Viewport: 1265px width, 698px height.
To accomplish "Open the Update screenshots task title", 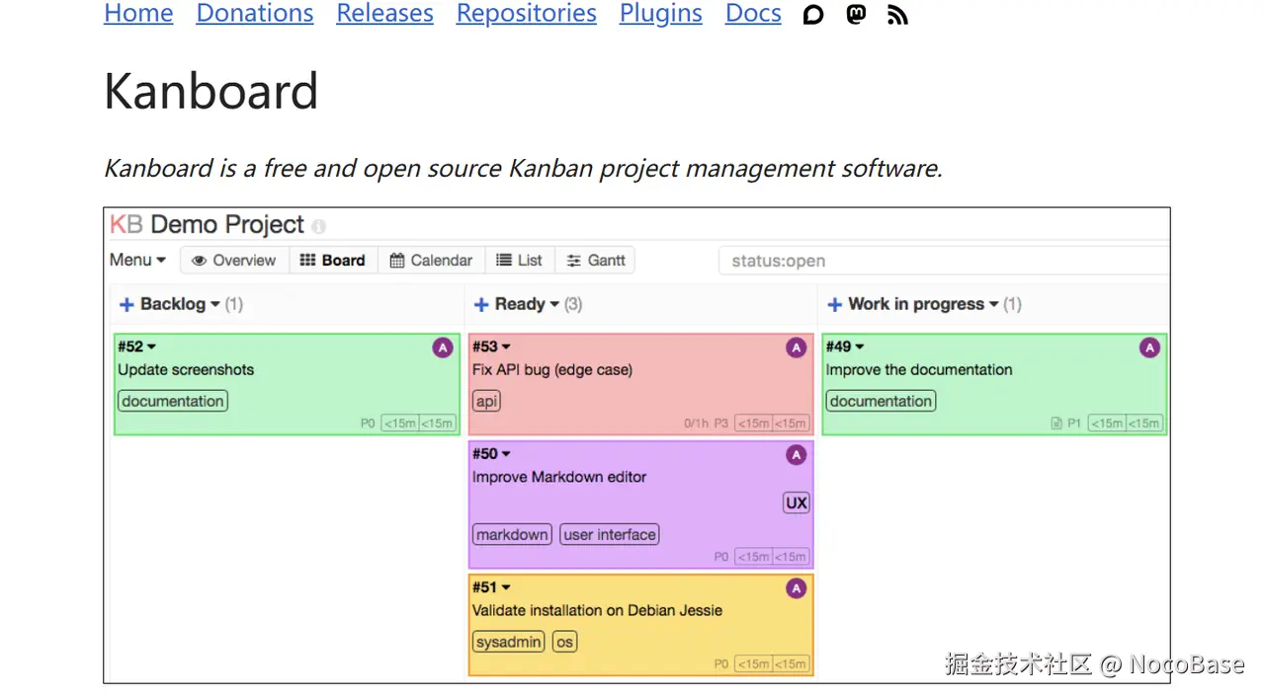I will click(x=186, y=370).
